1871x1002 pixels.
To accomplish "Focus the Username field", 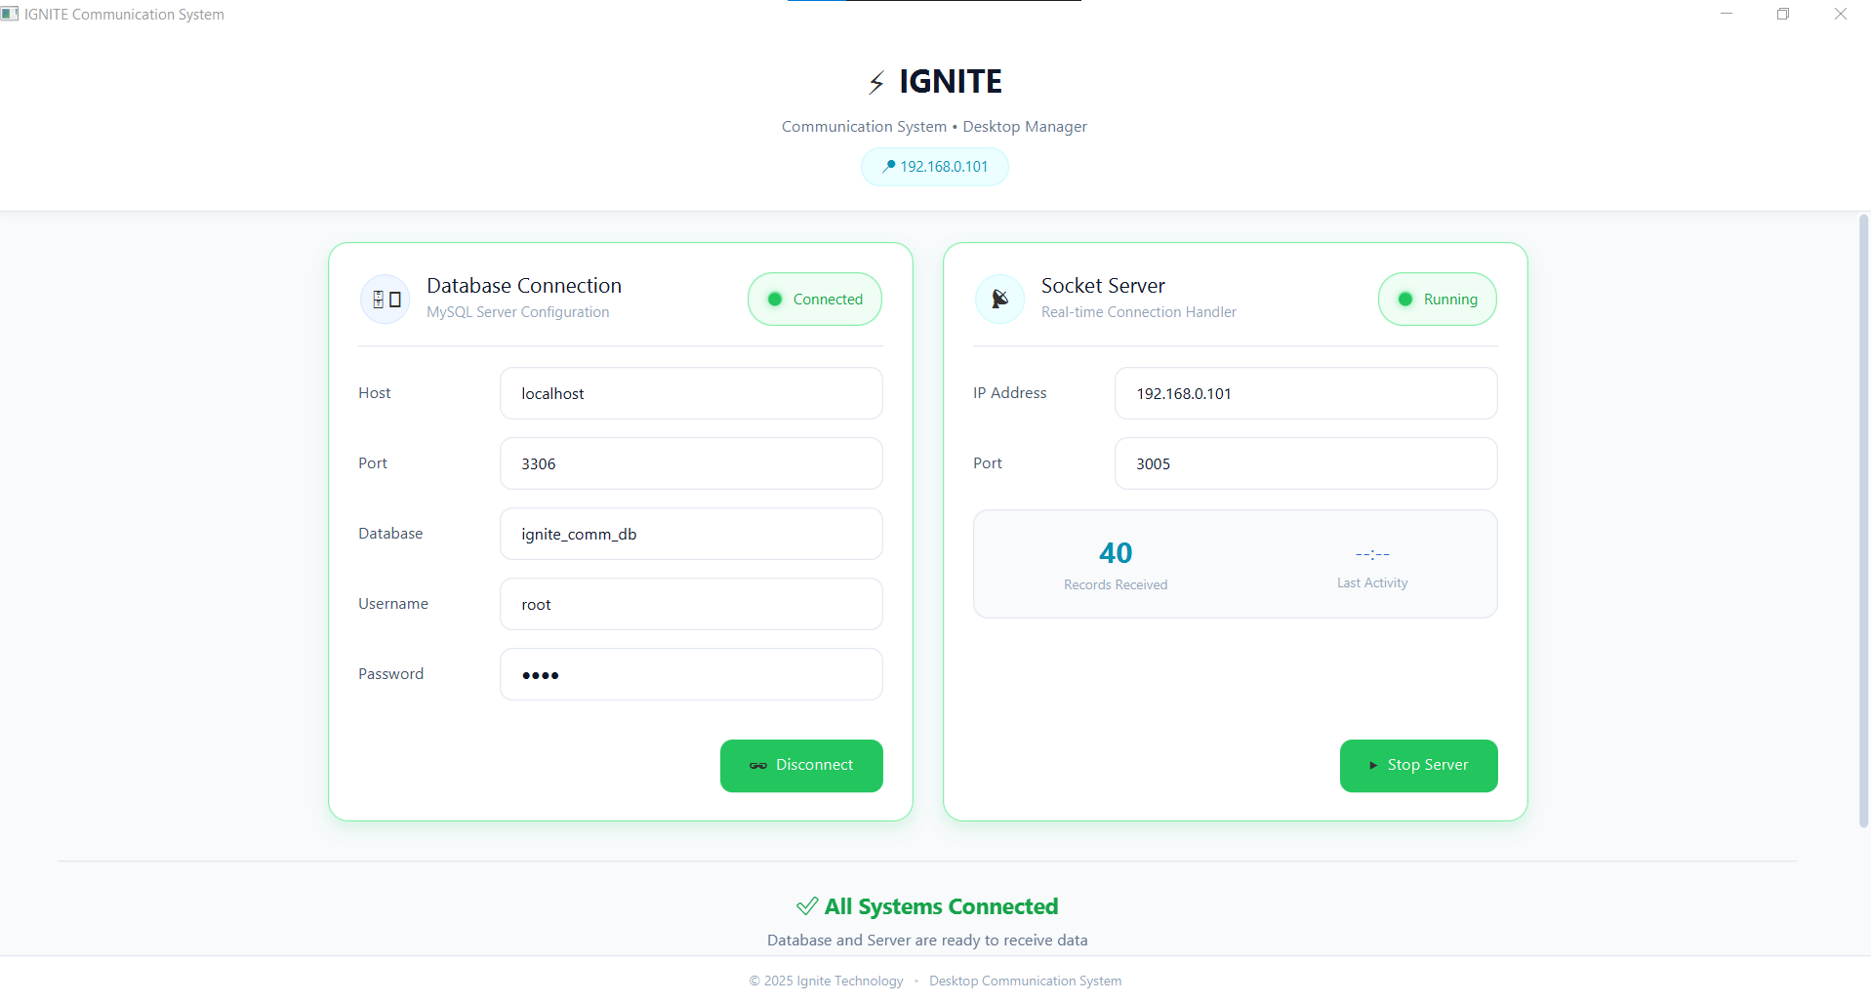I will [x=691, y=604].
